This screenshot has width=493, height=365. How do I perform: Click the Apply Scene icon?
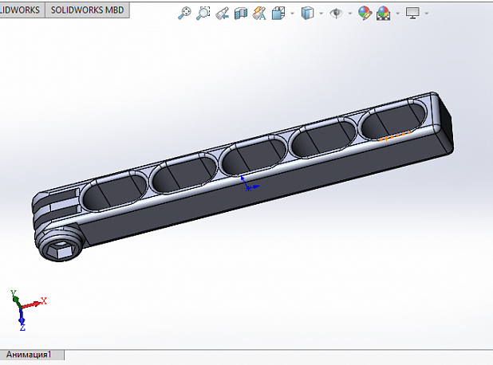pyautogui.click(x=384, y=13)
